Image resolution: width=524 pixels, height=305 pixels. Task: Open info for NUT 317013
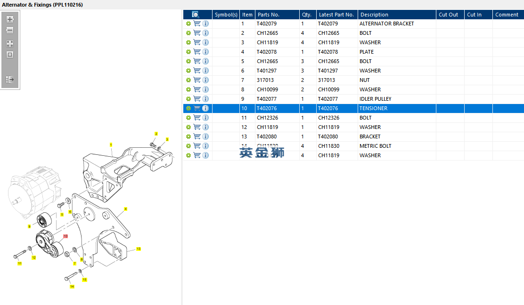point(205,80)
